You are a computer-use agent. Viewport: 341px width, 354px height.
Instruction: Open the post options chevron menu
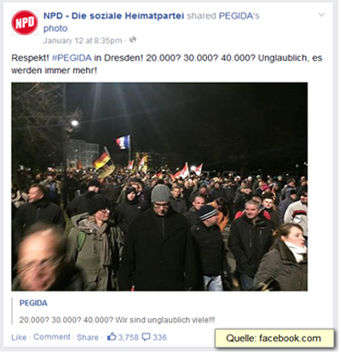(x=321, y=15)
